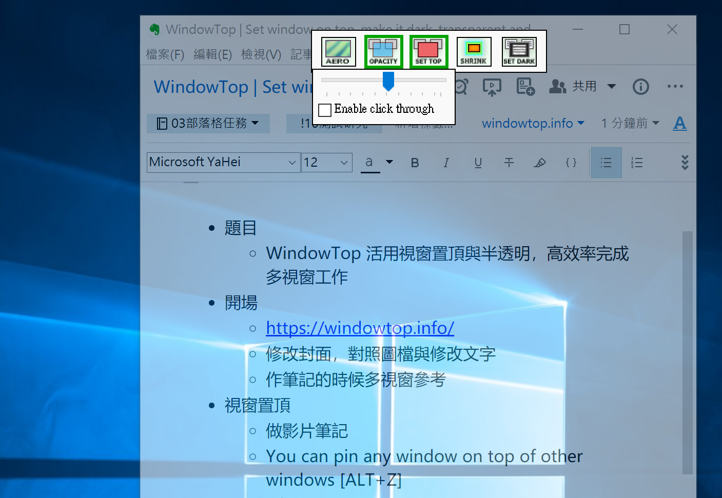Image resolution: width=722 pixels, height=498 pixels.
Task: Open the more options ellipsis menu
Action: pos(675,86)
